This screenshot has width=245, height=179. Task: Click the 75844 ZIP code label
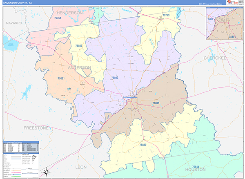tap(197, 167)
